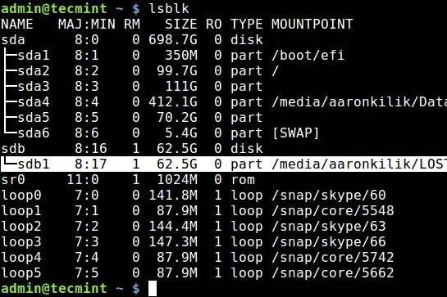Image resolution: width=447 pixels, height=297 pixels.
Task: Click the /snap/skype/63 mountpoint
Action: tap(329, 227)
